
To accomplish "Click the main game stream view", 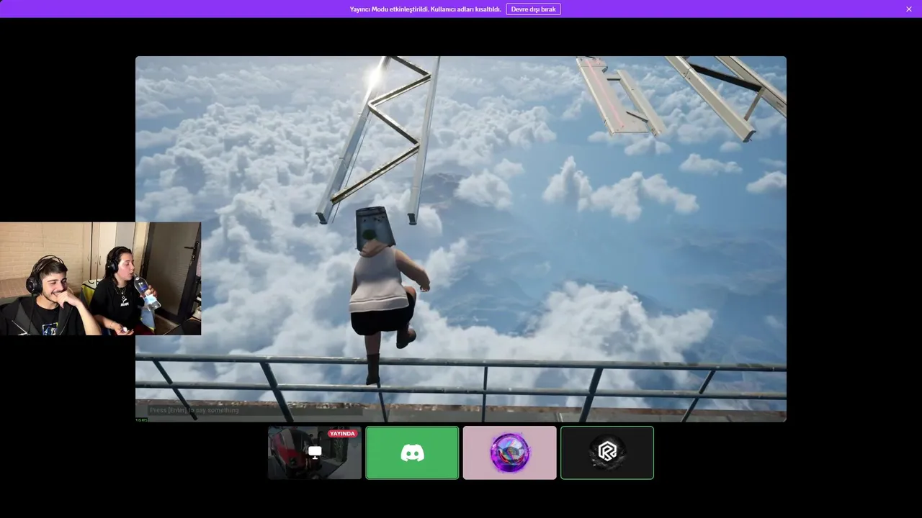I will tap(461, 239).
